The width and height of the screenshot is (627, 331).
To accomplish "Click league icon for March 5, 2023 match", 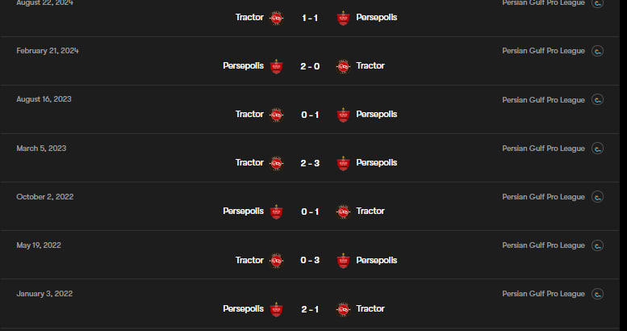I will pos(597,149).
